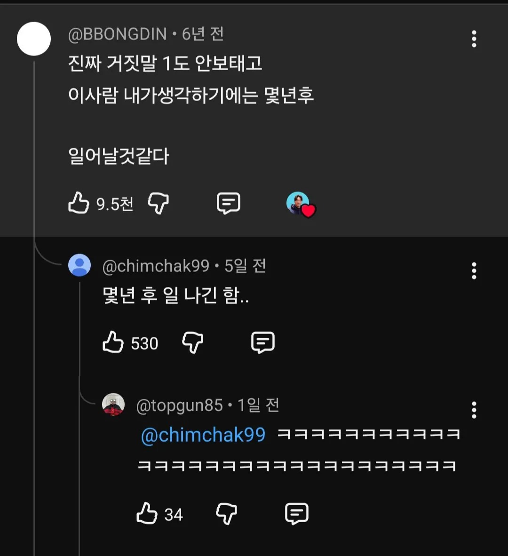This screenshot has width=508, height=556.
Task: Dislike the @topgun85 reply
Action: [x=227, y=514]
